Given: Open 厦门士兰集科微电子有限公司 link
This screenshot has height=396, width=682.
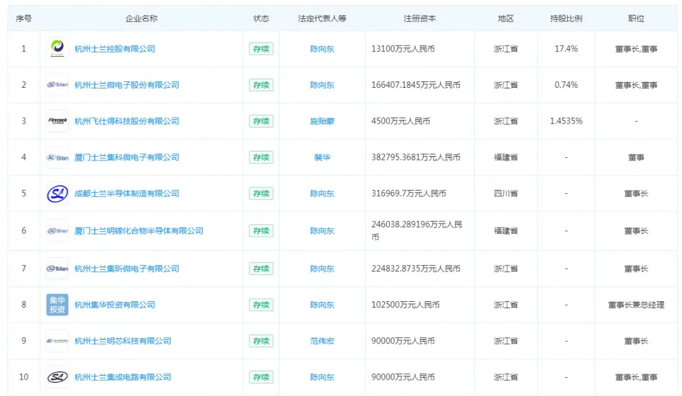Looking at the screenshot, I should 126,157.
